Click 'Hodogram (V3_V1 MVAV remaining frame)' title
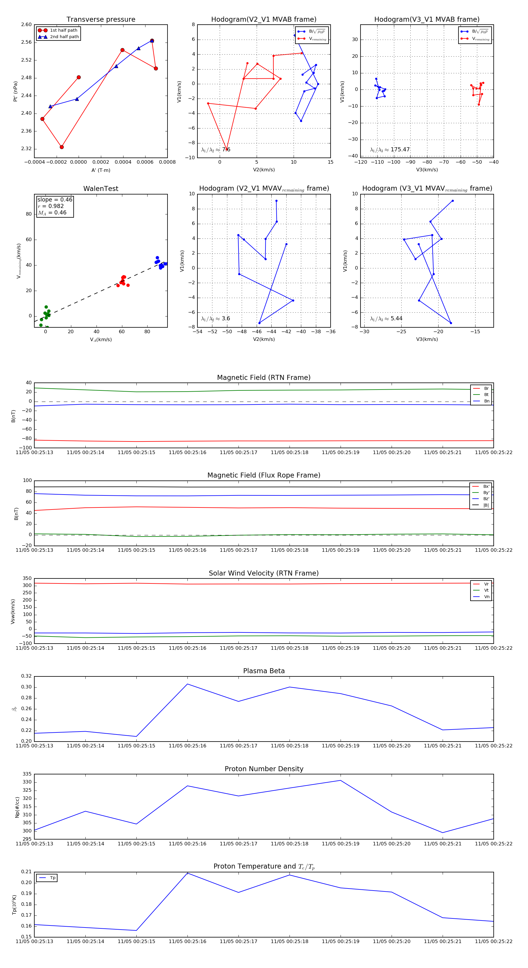The width and height of the screenshot is (528, 968). click(427, 189)
